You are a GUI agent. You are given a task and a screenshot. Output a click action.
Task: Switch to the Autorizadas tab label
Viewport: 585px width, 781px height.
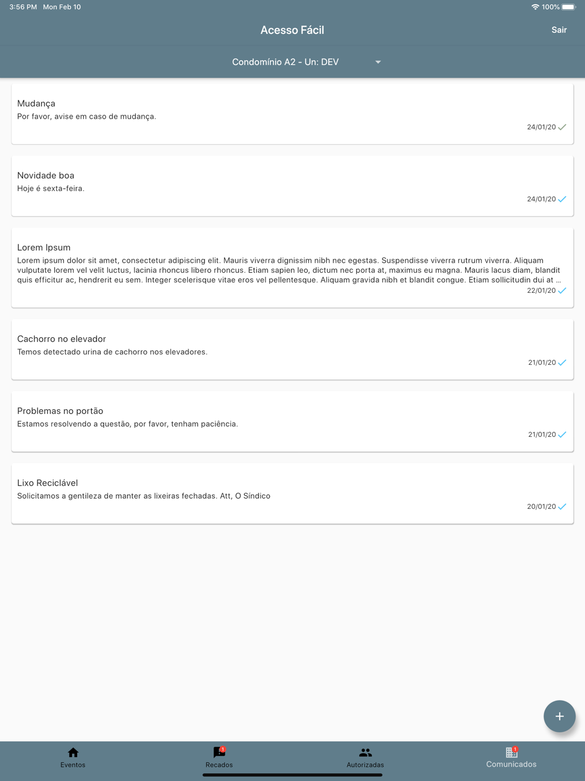(365, 765)
